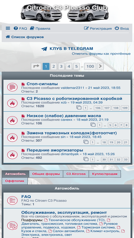134x238 pixels.
Task: Open page 109 of robotized gearbox topic
Action: [x=125, y=108]
